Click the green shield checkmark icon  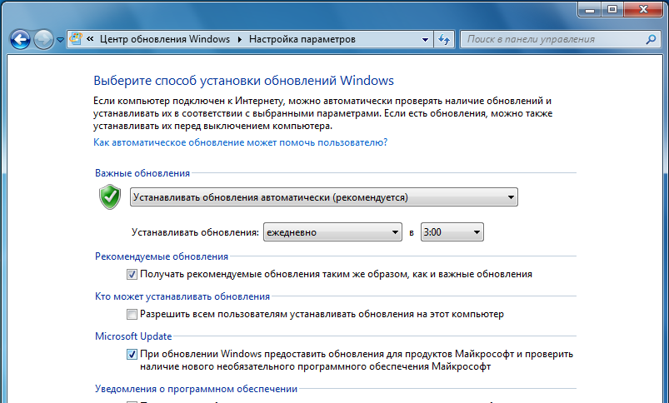tap(110, 197)
